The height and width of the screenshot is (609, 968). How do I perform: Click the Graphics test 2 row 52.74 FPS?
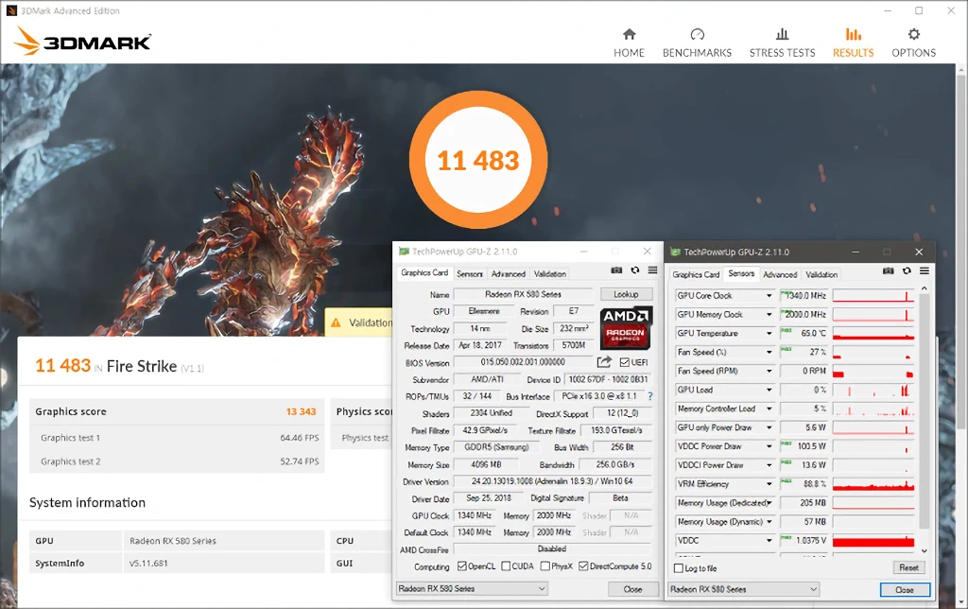pyautogui.click(x=178, y=461)
